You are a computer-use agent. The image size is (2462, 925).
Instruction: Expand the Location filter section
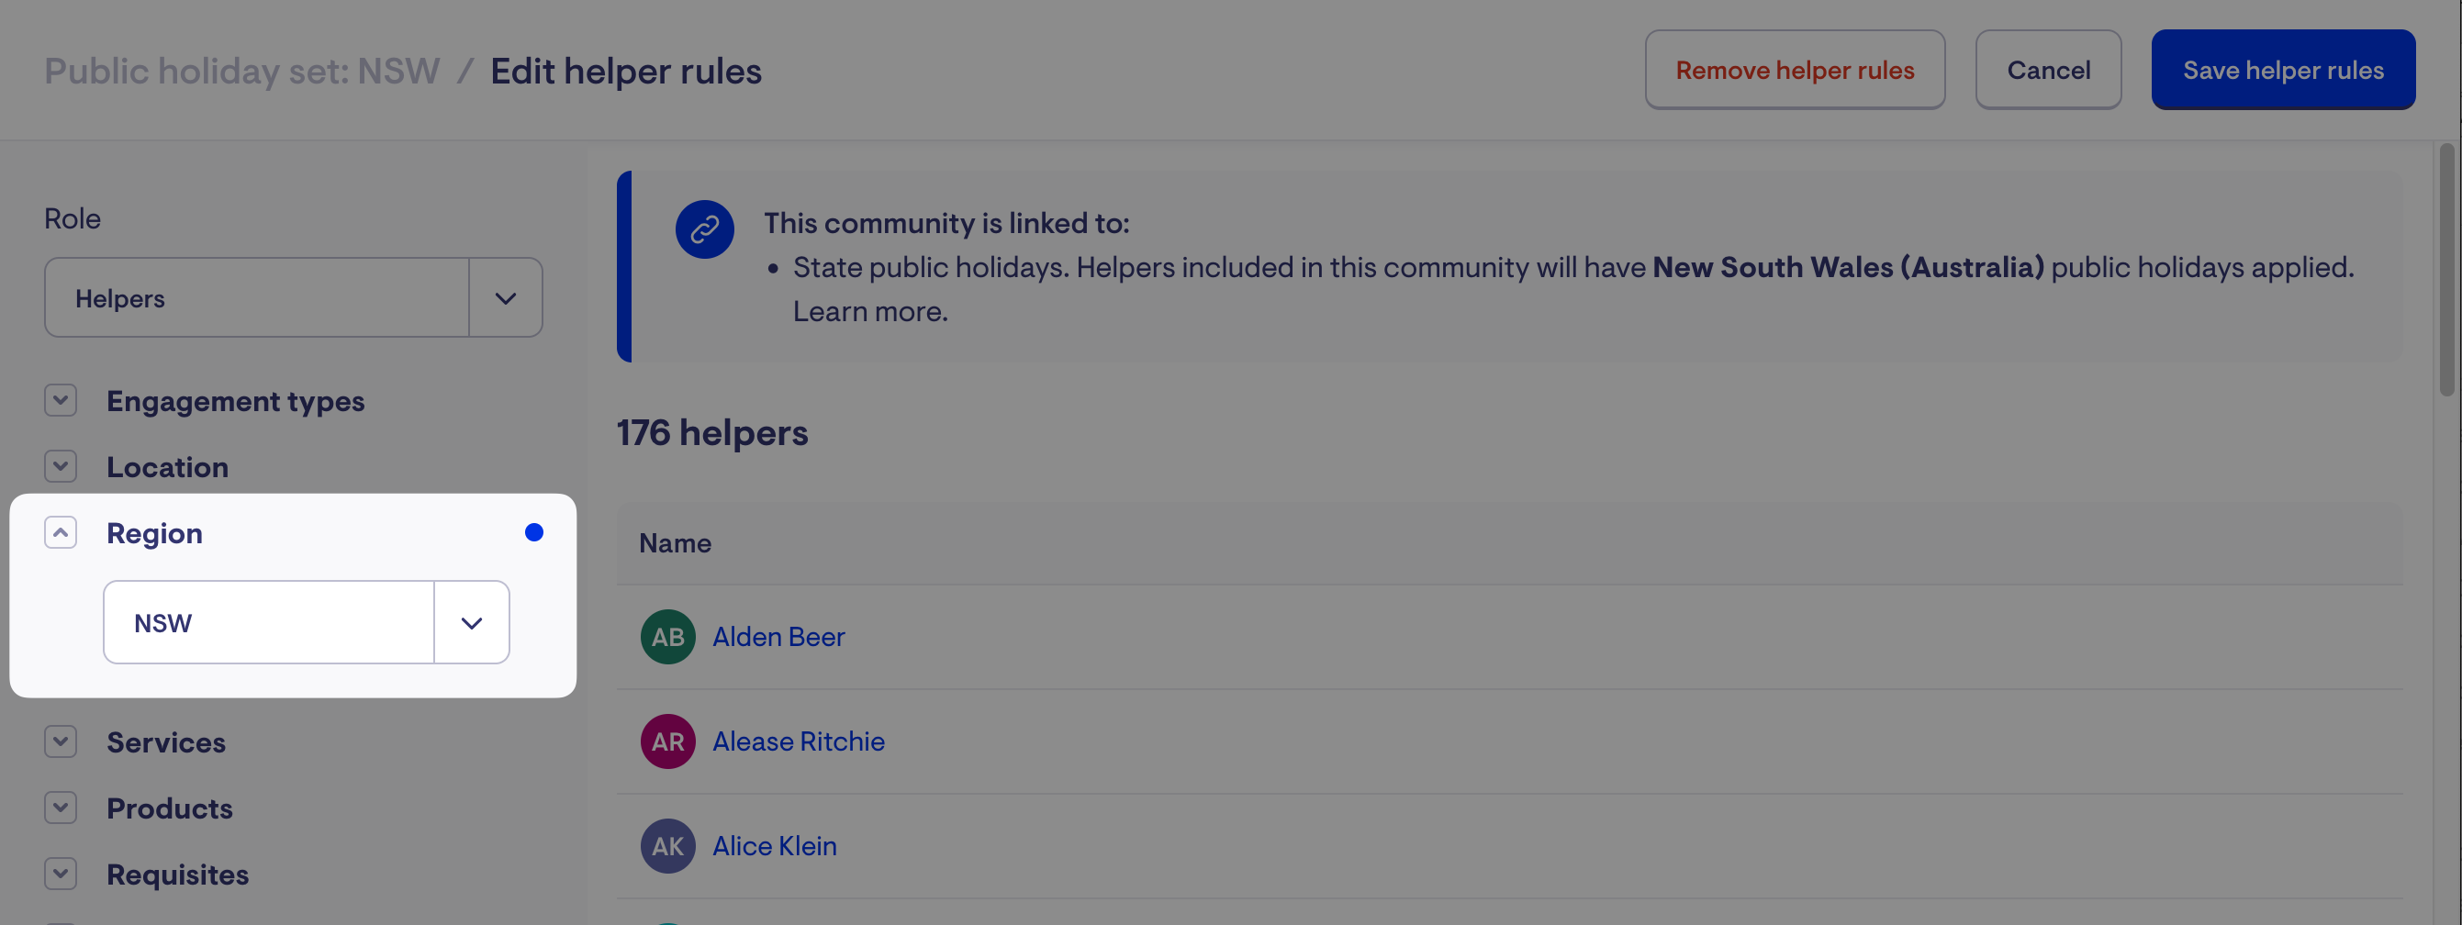(x=61, y=466)
